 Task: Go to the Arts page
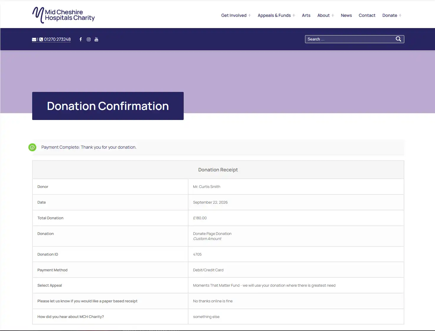[306, 15]
